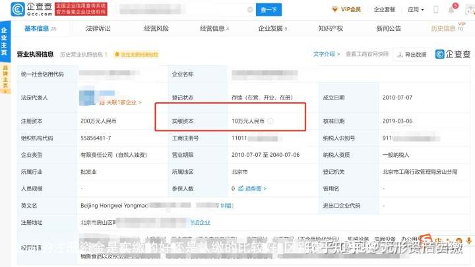
Task: Click 营业执照信息 section heading
Action: [x=35, y=55]
